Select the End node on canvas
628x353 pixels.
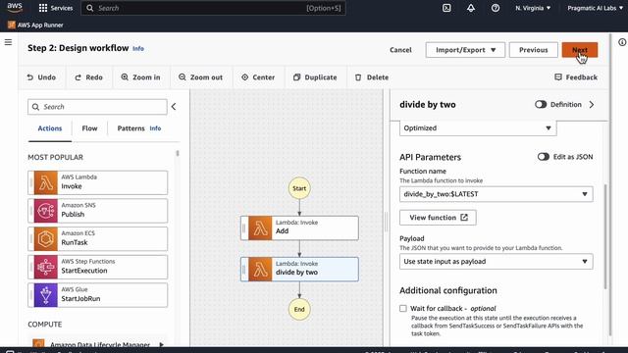[x=299, y=309]
